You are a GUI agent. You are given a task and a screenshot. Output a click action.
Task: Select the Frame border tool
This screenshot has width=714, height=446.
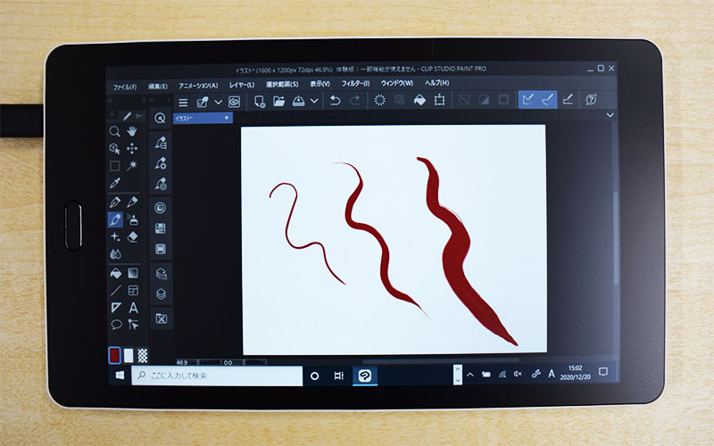tap(133, 291)
